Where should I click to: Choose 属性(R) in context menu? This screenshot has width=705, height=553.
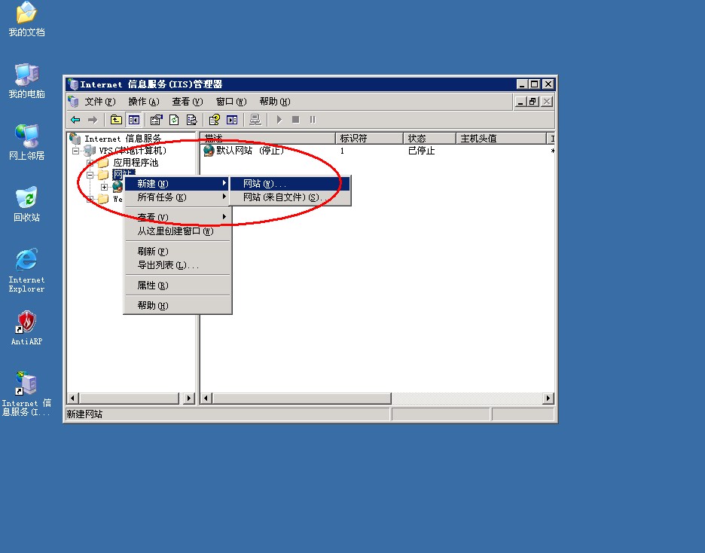click(177, 286)
